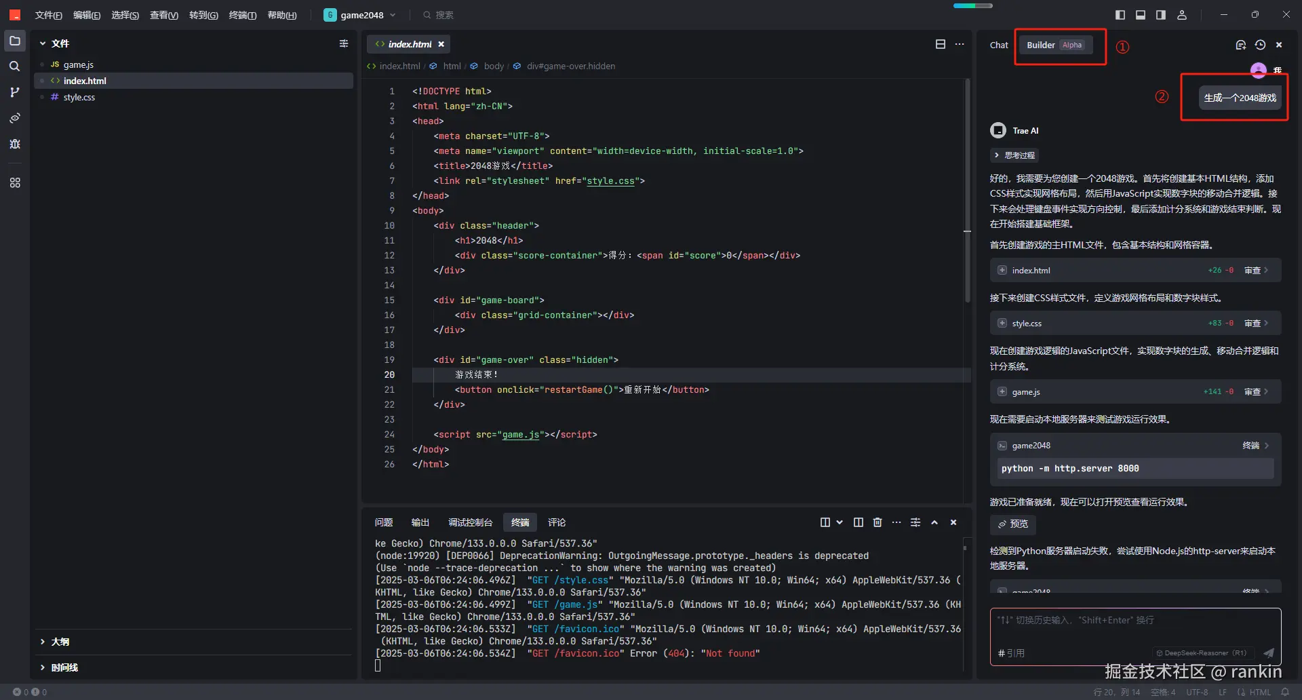Toggle the bottom panel visibility
This screenshot has height=700, width=1302.
1141,15
